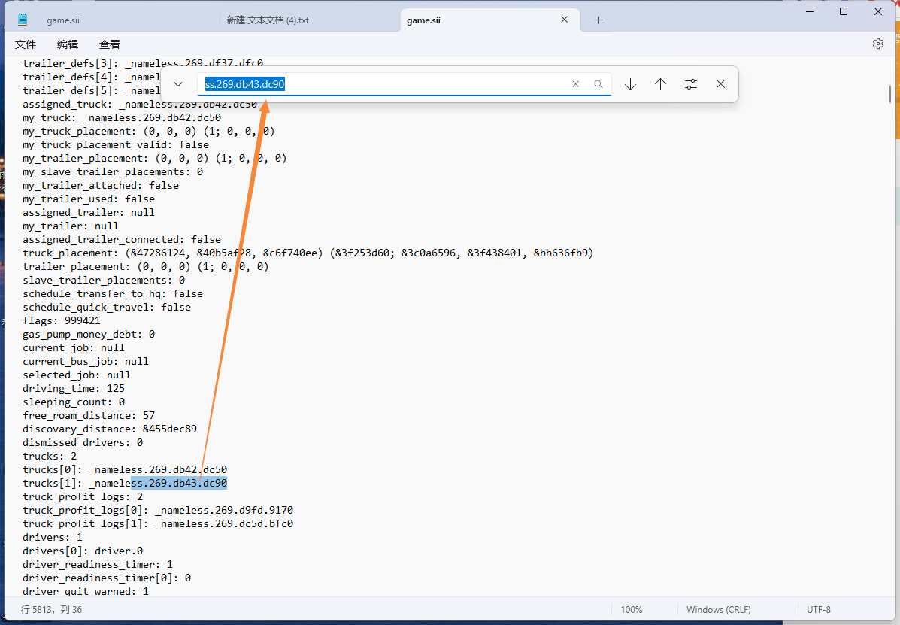Screen dimensions: 900x625
Task: Switch to the inactive game.sii tab beside the Notepad icon
Action: pos(63,20)
